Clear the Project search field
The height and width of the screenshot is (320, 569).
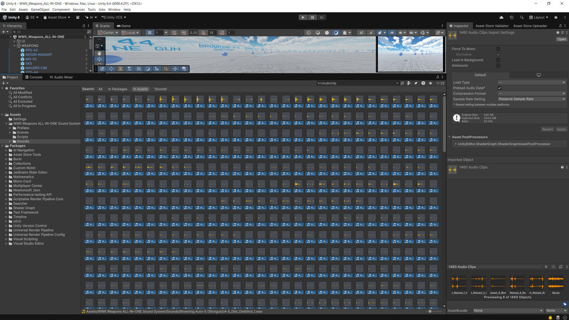(397, 83)
